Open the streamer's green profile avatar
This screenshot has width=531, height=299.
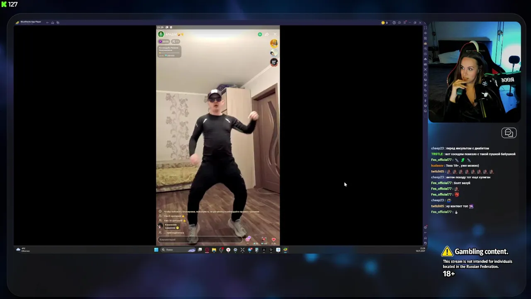pos(161,34)
